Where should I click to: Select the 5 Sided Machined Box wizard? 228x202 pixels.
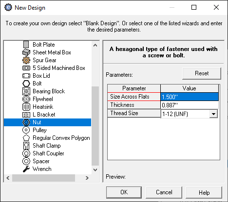coord(59,68)
